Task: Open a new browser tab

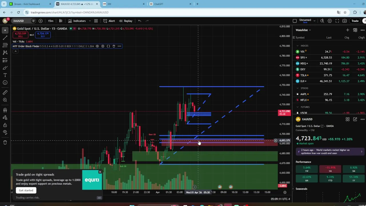Action: [197, 4]
